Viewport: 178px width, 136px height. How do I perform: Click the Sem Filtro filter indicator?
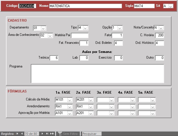(x=68, y=134)
